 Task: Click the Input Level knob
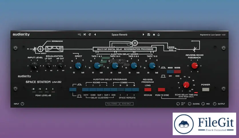pyautogui.click(x=34, y=66)
